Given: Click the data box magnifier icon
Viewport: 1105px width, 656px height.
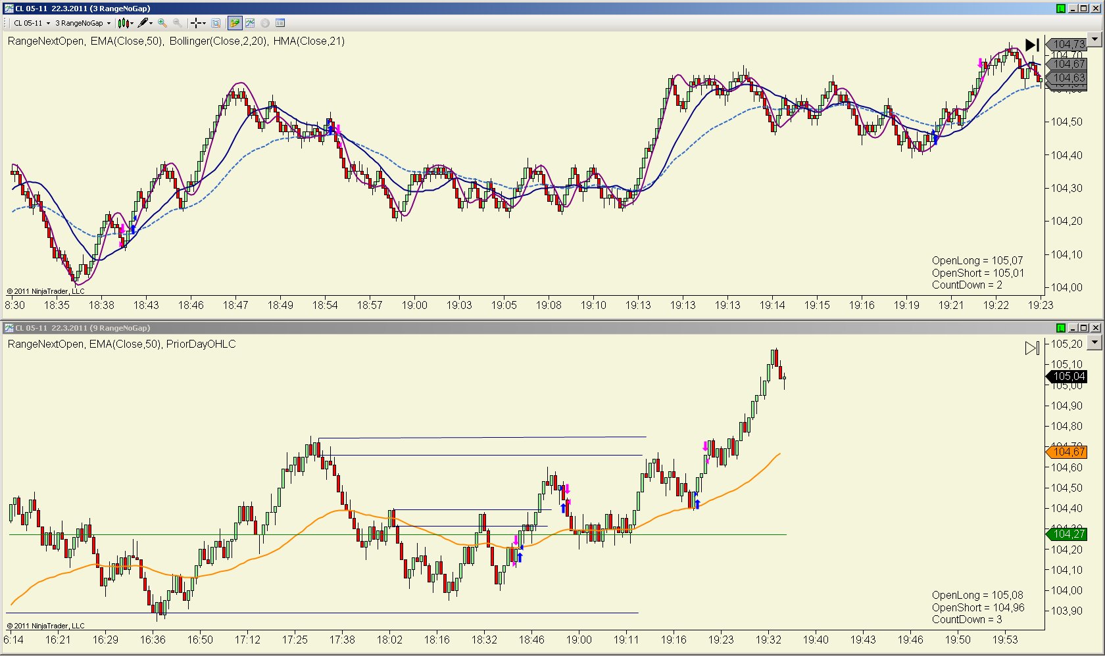Looking at the screenshot, I should 216,23.
